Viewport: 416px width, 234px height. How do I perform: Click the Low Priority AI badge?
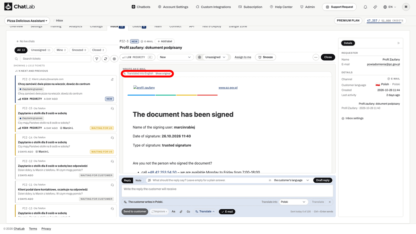(x=138, y=57)
